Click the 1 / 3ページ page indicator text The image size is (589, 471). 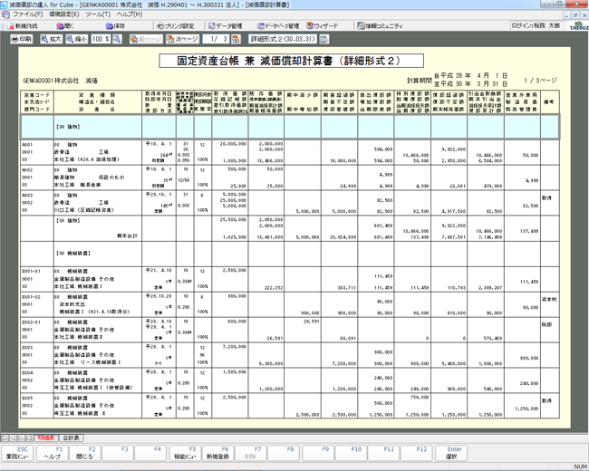pos(541,81)
